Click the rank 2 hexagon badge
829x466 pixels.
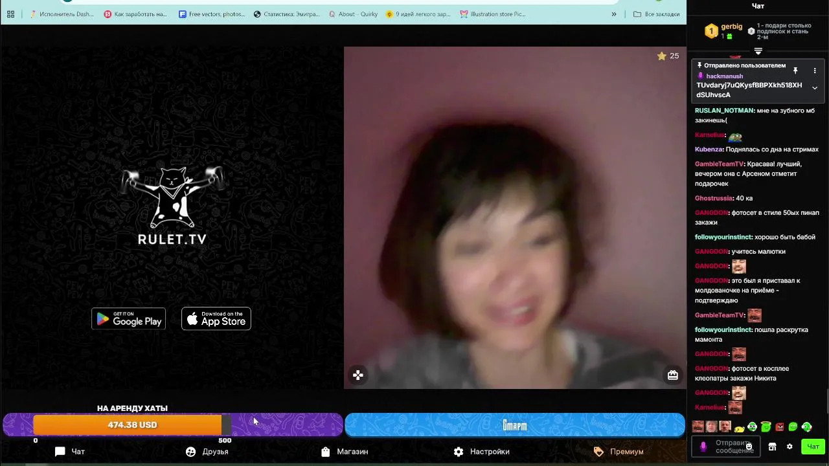[x=751, y=31]
